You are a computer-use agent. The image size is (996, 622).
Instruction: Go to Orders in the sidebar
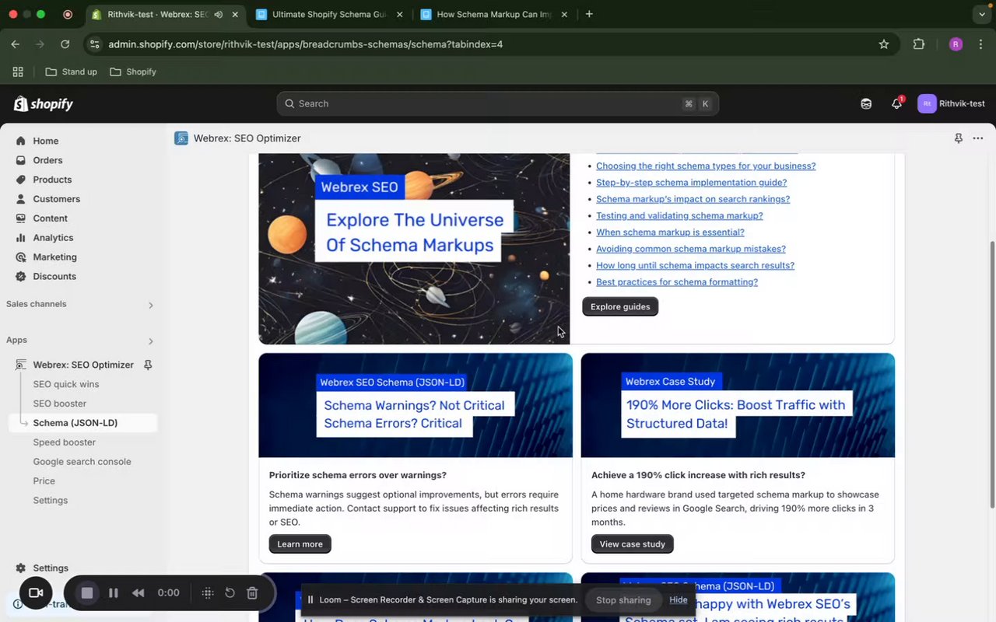(x=47, y=160)
